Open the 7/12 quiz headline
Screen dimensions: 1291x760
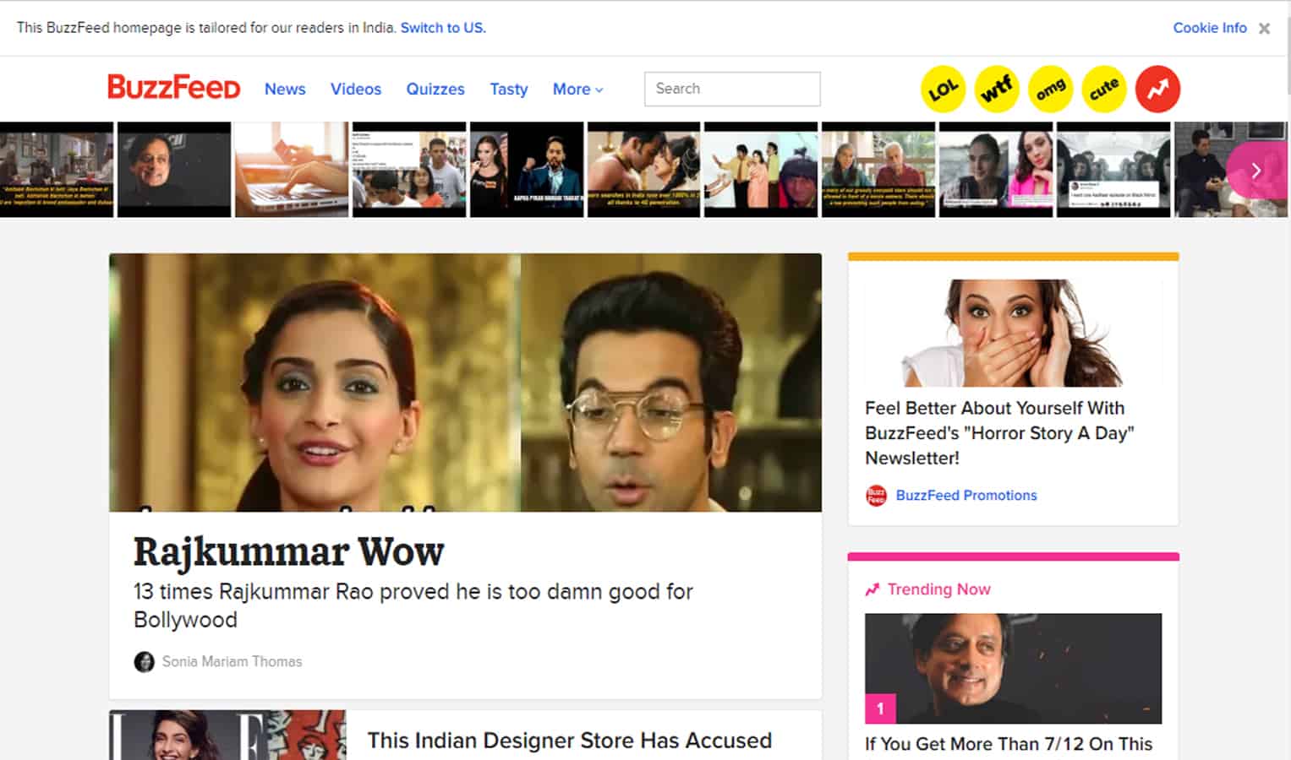pos(1008,744)
